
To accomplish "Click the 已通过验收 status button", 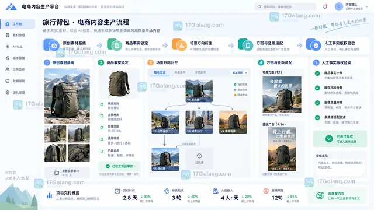I will (340, 139).
